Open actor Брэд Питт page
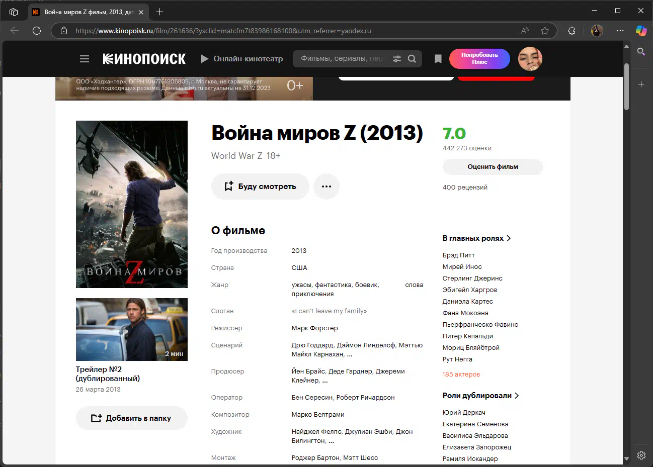The image size is (653, 467). pos(458,255)
